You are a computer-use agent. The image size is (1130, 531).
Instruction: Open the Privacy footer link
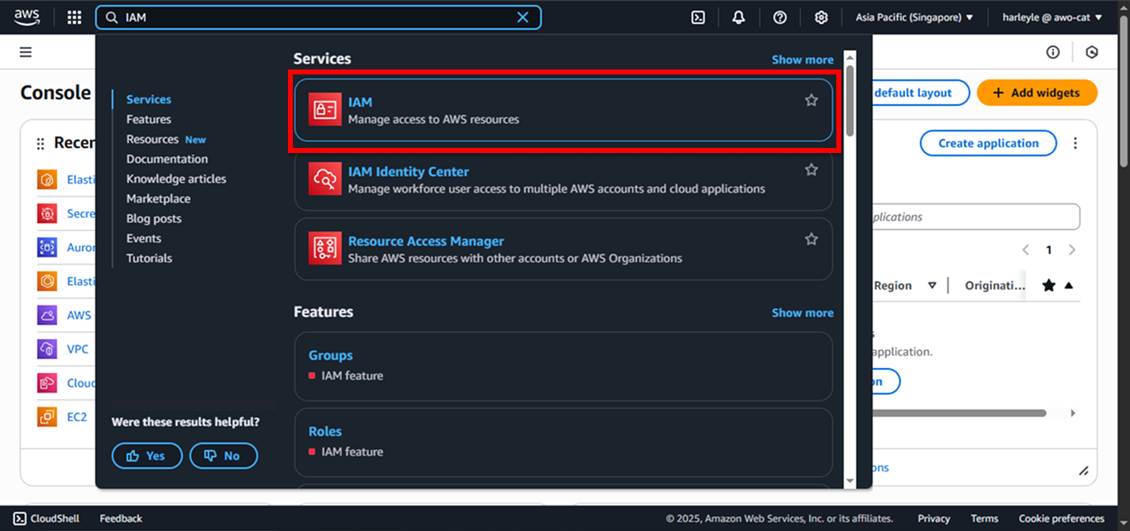click(x=934, y=519)
